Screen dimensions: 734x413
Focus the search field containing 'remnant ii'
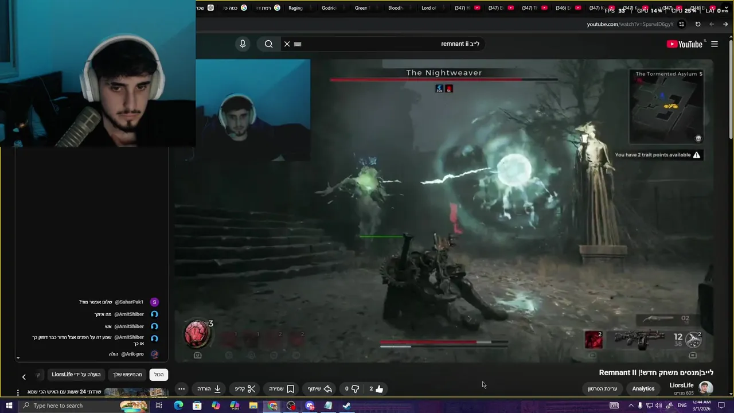[384, 44]
